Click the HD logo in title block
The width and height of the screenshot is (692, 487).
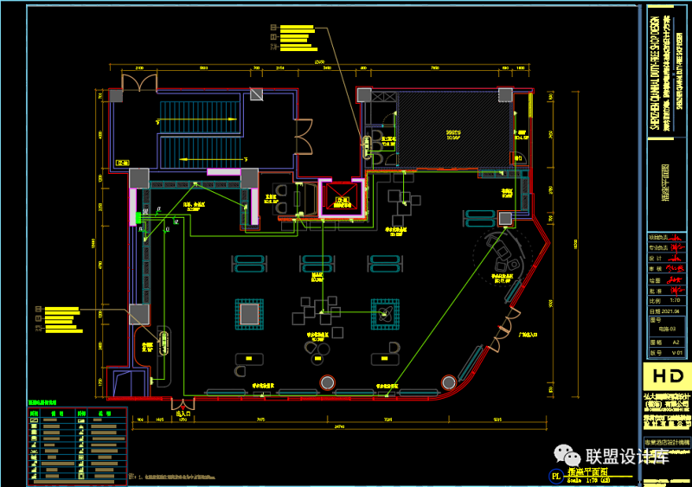[x=667, y=377]
